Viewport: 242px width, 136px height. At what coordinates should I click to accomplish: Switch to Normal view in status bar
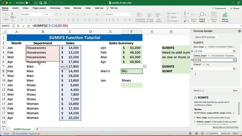pos(190,133)
